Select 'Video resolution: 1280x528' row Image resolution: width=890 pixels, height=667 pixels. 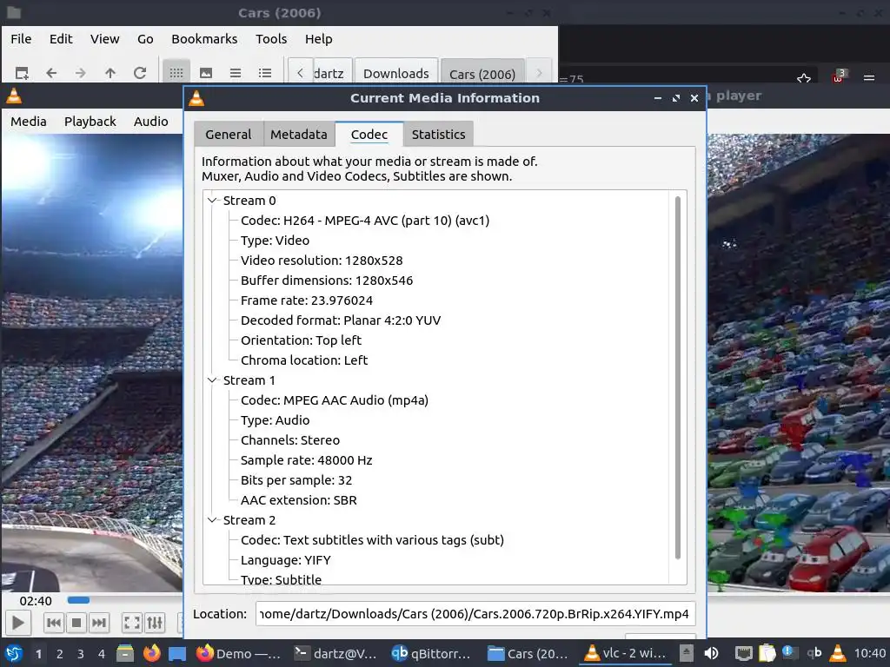[x=322, y=261]
